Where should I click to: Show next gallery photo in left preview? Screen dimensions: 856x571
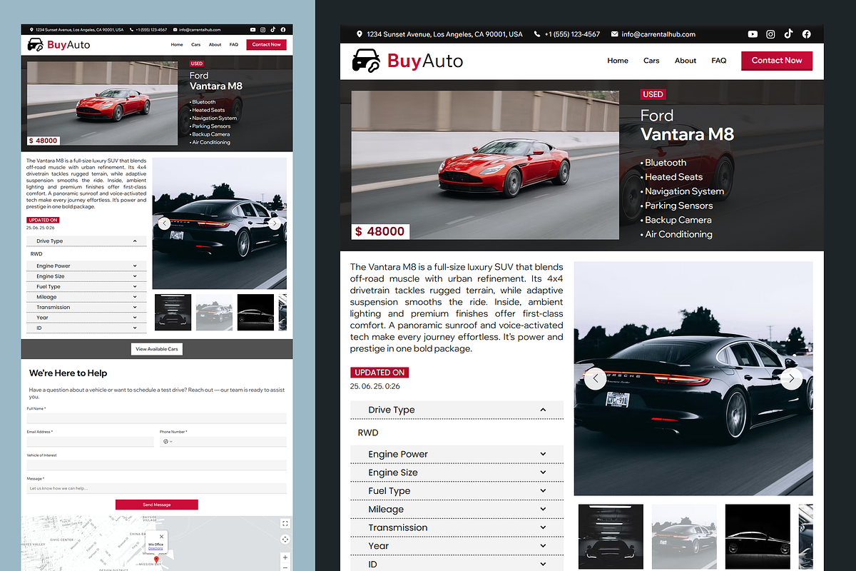click(275, 223)
